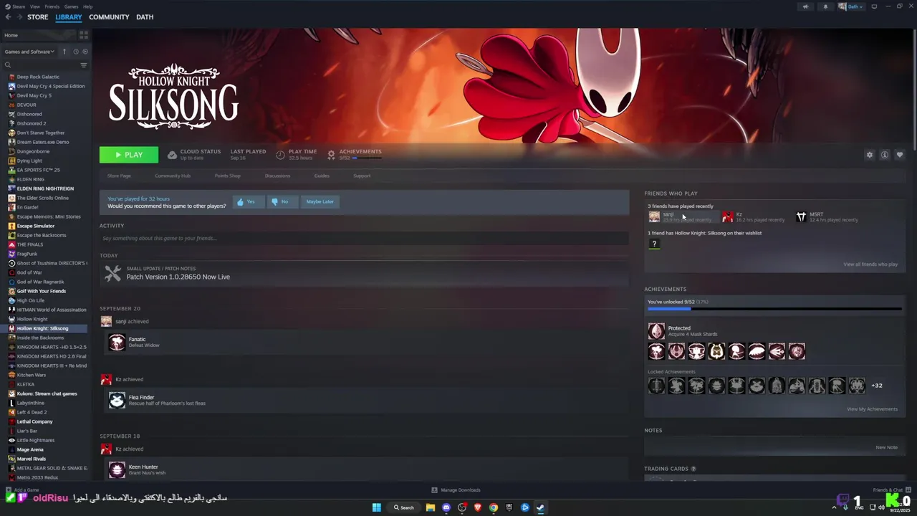
Task: Open Manage Downloads
Action: (x=456, y=490)
